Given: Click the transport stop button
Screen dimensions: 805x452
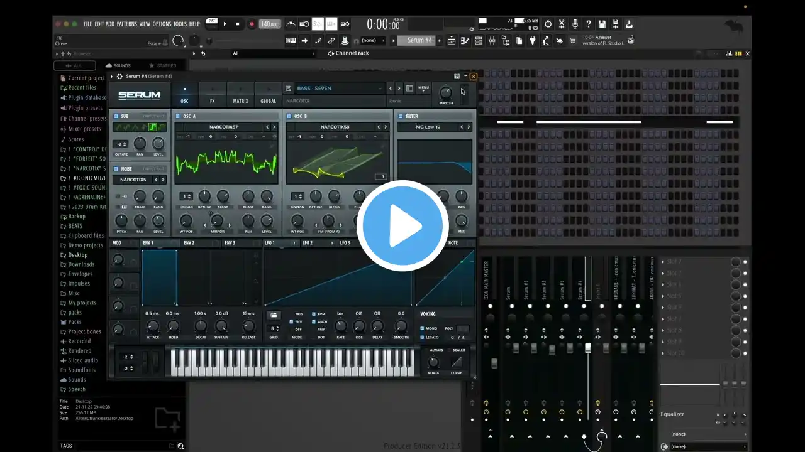Looking at the screenshot, I should click(x=238, y=24).
